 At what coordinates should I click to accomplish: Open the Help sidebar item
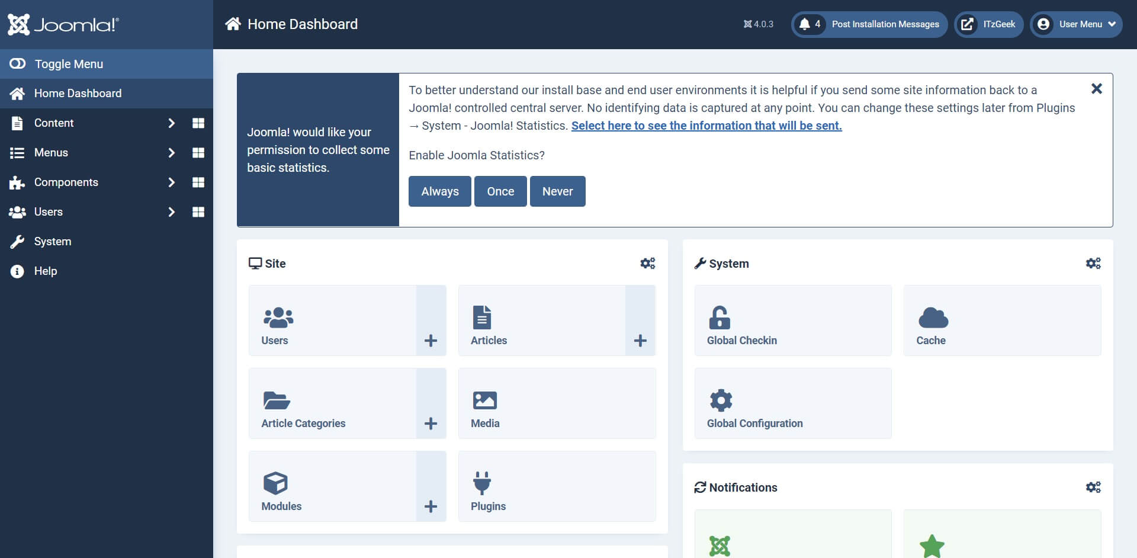[x=107, y=271]
